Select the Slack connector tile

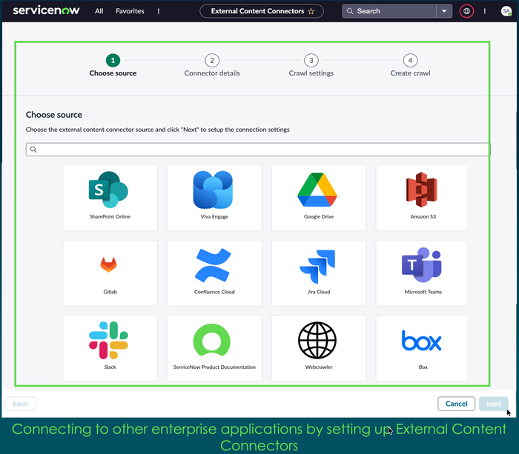(110, 348)
